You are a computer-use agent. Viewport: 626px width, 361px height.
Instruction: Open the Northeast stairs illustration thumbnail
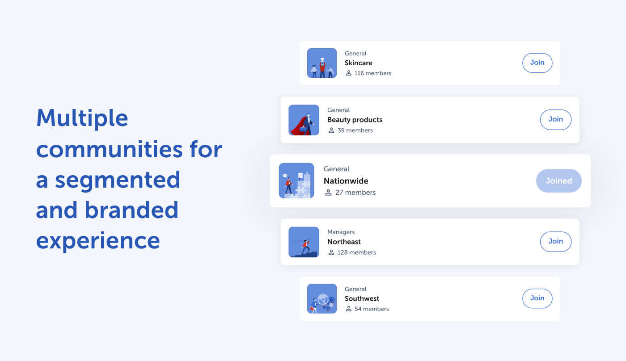[304, 242]
